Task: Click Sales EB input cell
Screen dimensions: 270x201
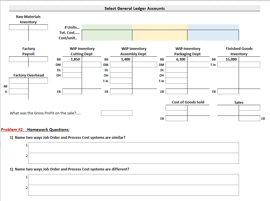Action: pos(249,118)
